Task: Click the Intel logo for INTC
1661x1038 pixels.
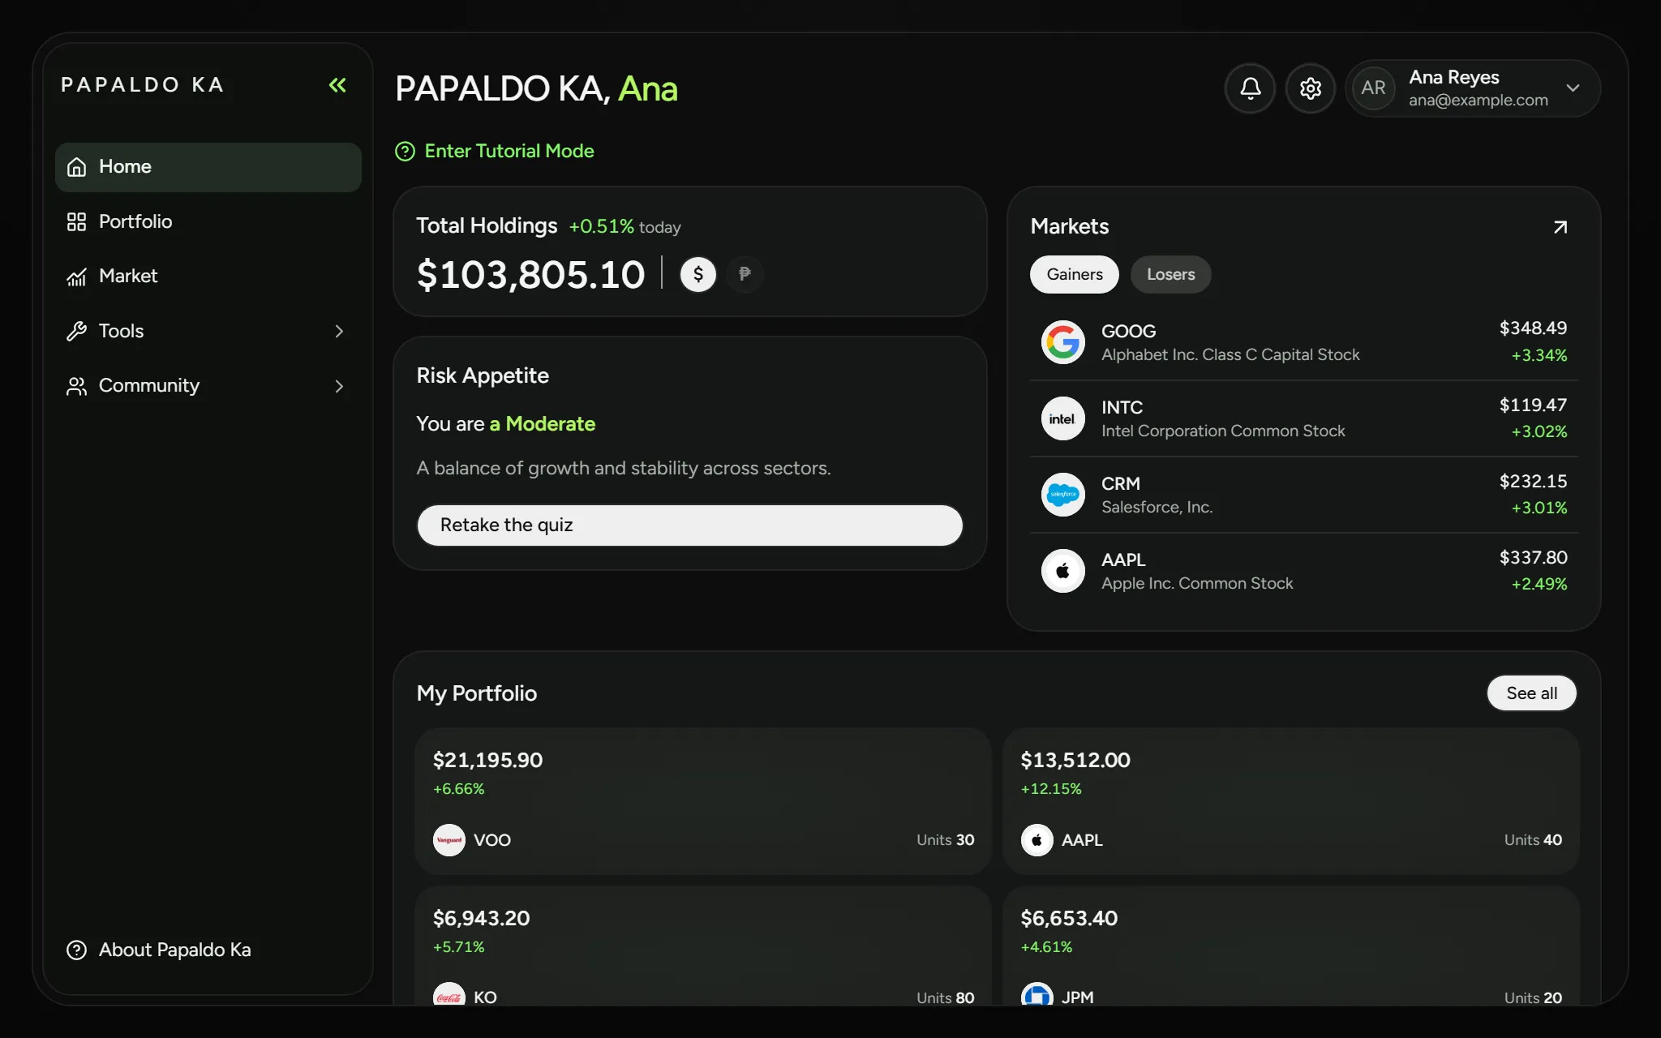Action: (1062, 418)
